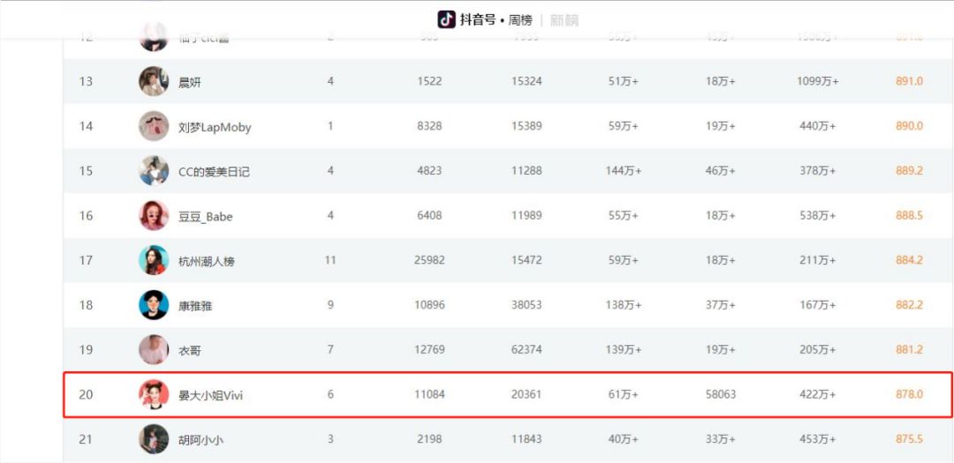Select the 豆豆_Babe account name
Viewport: 954px width, 463px height.
click(x=206, y=217)
